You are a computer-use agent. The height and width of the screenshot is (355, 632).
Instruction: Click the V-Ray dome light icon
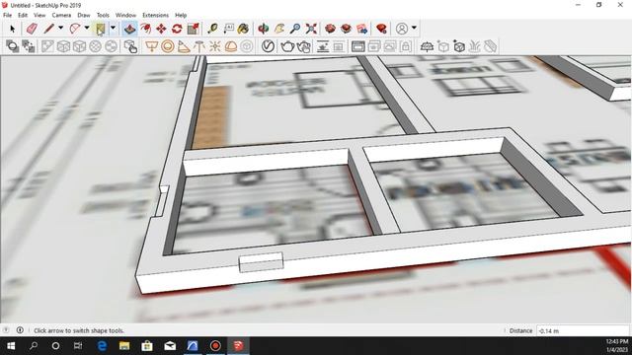pos(231,46)
